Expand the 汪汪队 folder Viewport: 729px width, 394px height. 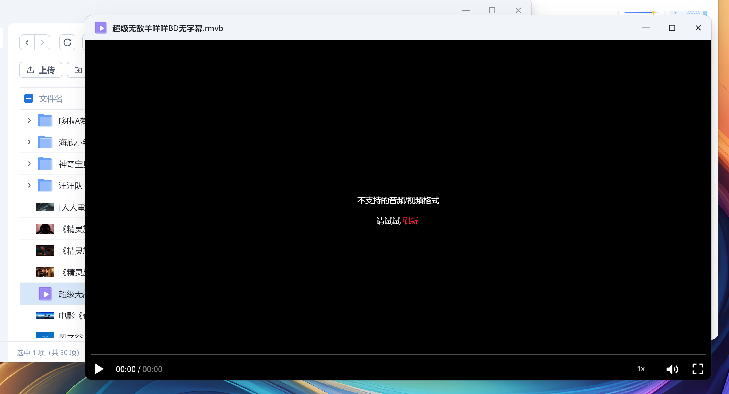coord(29,185)
